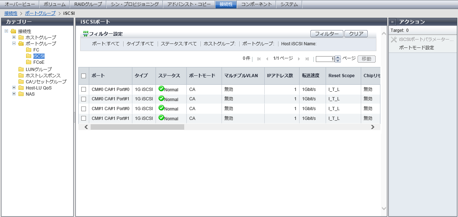Click the LUNグループ folder icon
Screen dimensions: 458x217
tap(21, 70)
